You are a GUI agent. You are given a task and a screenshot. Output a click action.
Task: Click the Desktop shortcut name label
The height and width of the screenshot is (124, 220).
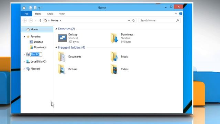click(x=73, y=34)
